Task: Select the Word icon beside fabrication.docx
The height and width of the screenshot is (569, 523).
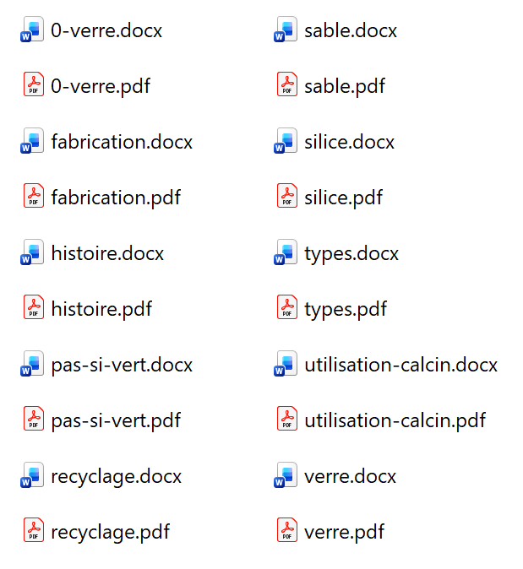Action: click(x=33, y=142)
